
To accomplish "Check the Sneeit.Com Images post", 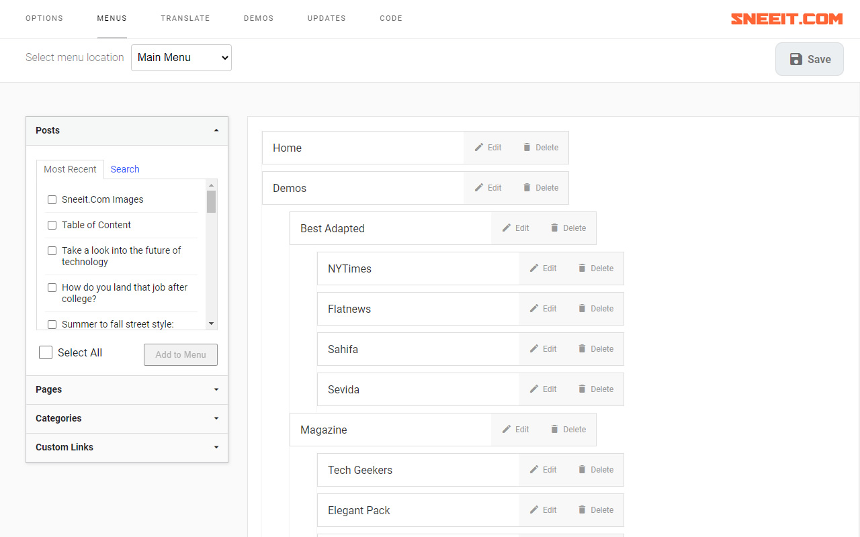I will coord(52,199).
